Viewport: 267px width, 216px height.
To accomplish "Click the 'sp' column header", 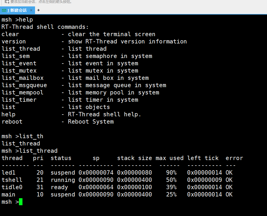I will 96,159.
